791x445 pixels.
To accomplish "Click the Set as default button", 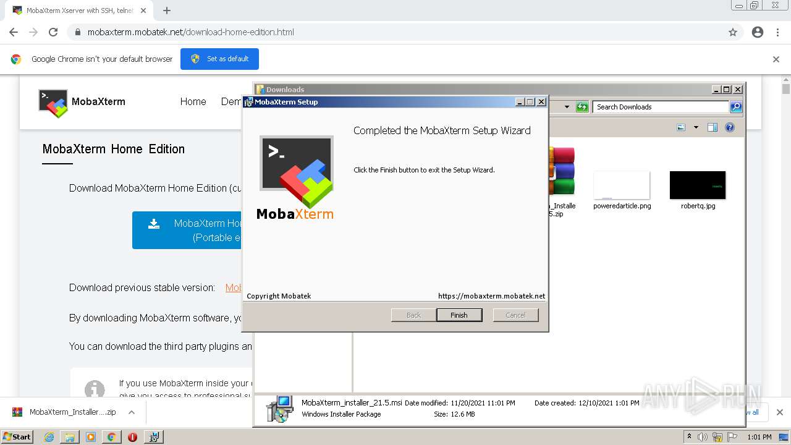I will (x=219, y=59).
